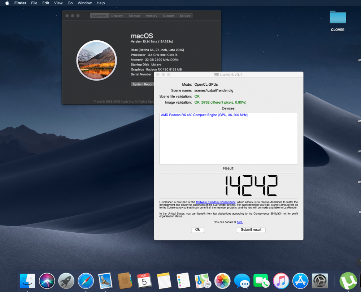Switch to the Storage tab
The image size is (361, 292).
pyautogui.click(x=134, y=16)
